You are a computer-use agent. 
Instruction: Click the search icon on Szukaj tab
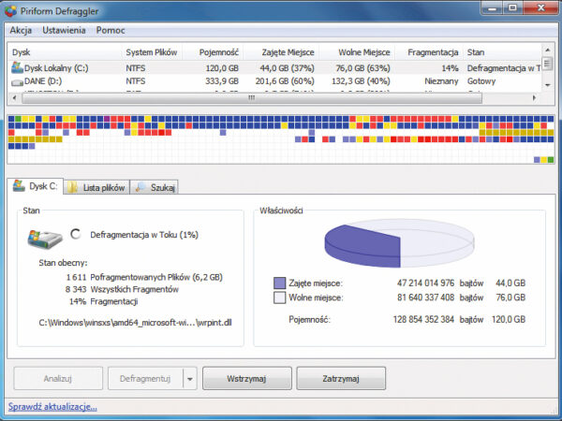click(140, 187)
